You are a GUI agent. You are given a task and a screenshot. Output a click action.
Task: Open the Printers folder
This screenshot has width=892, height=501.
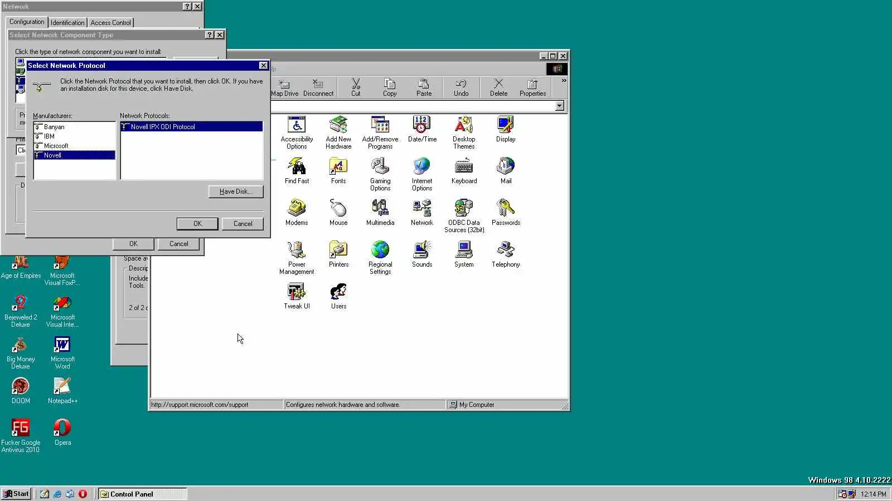[x=338, y=254]
